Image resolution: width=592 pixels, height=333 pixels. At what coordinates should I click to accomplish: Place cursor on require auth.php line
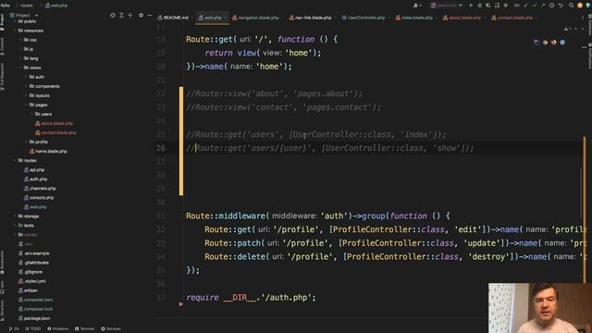(251, 298)
